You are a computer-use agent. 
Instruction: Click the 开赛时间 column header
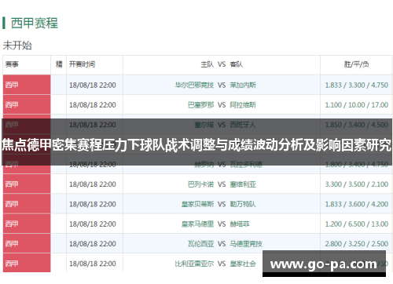82,64
